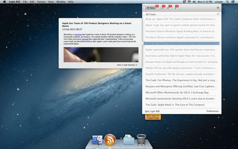Select the Tim Cook Apple Retail headline
This screenshot has height=149, width=238.
(x=175, y=105)
